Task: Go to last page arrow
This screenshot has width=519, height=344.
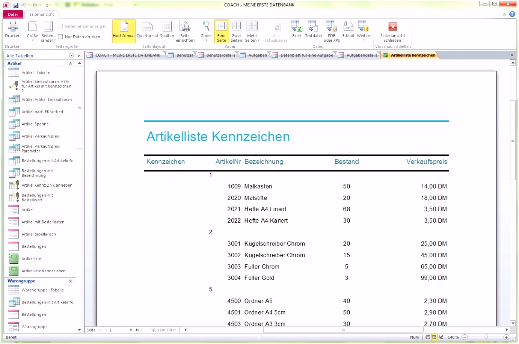Action: (x=137, y=330)
